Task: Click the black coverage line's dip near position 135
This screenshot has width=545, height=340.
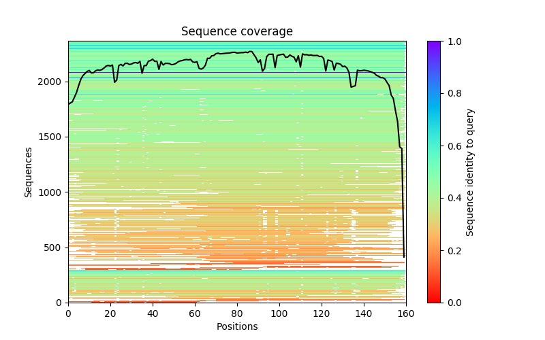Action: click(352, 86)
